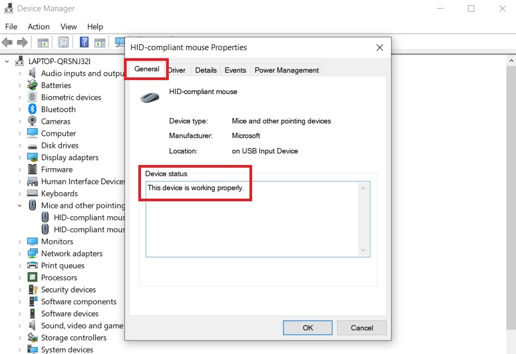Click the Device Manager tree scroll-up arrow
Image resolution: width=516 pixels, height=354 pixels.
[511, 60]
